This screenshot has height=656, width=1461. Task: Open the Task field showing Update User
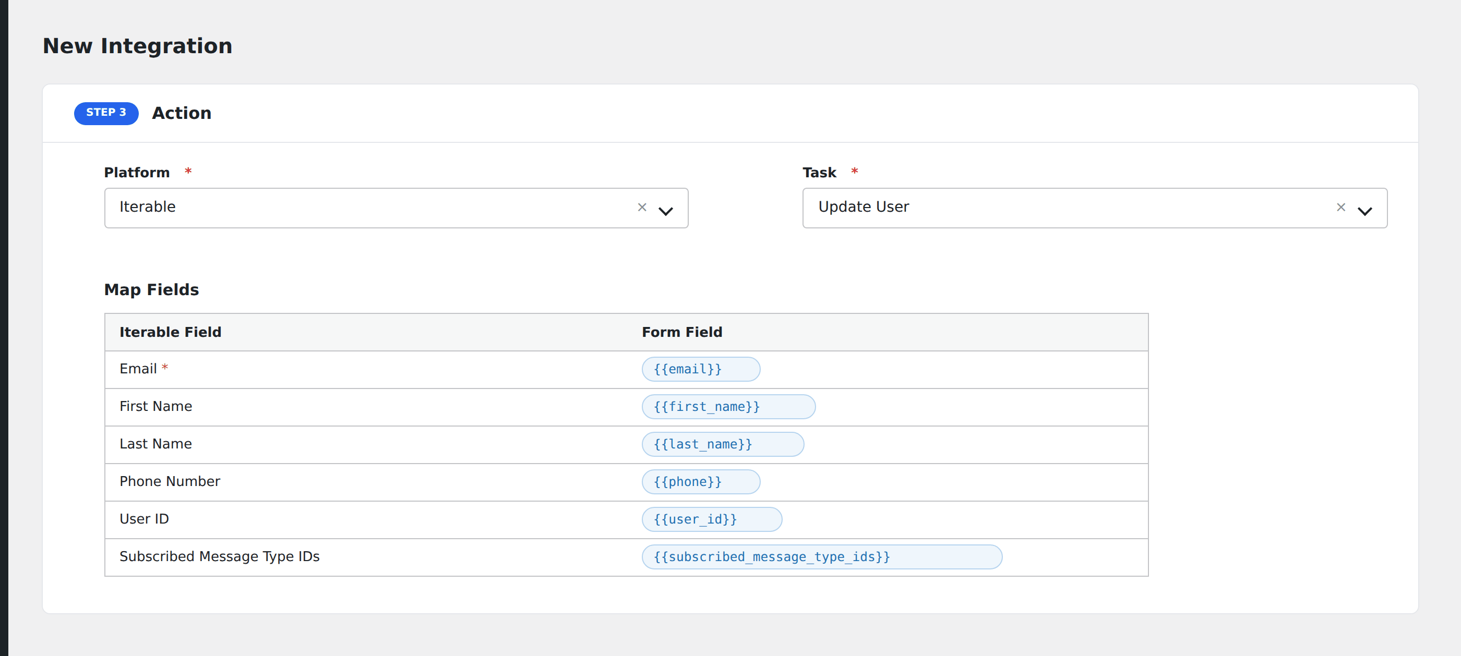point(1095,208)
